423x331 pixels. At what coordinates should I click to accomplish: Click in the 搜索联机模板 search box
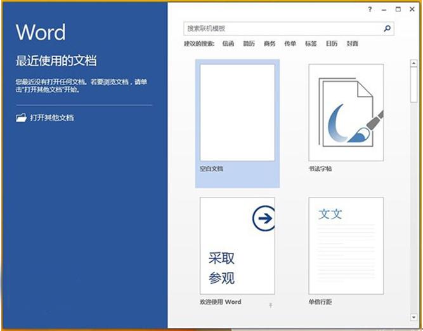pyautogui.click(x=282, y=29)
